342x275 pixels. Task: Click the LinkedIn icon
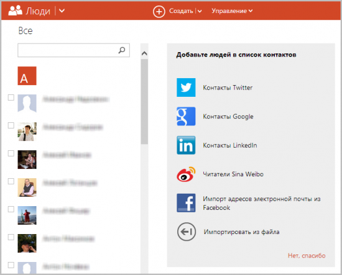point(186,145)
